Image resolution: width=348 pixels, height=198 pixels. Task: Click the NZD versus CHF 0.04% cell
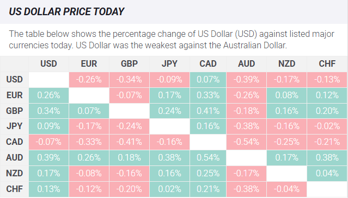coord(327,174)
